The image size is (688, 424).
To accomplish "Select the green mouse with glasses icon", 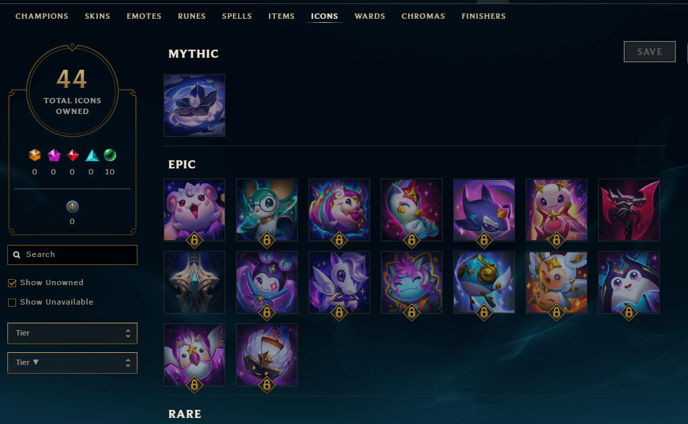I will [x=267, y=210].
